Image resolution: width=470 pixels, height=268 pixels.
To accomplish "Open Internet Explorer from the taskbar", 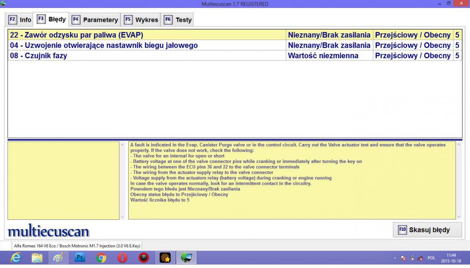I will [x=16, y=259].
